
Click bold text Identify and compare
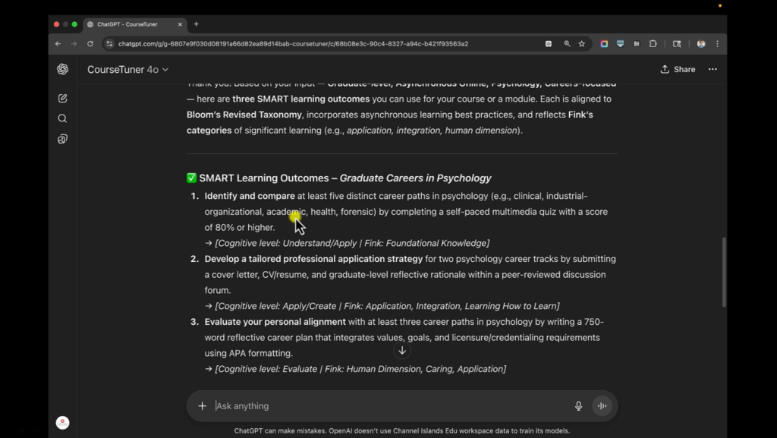tap(250, 196)
